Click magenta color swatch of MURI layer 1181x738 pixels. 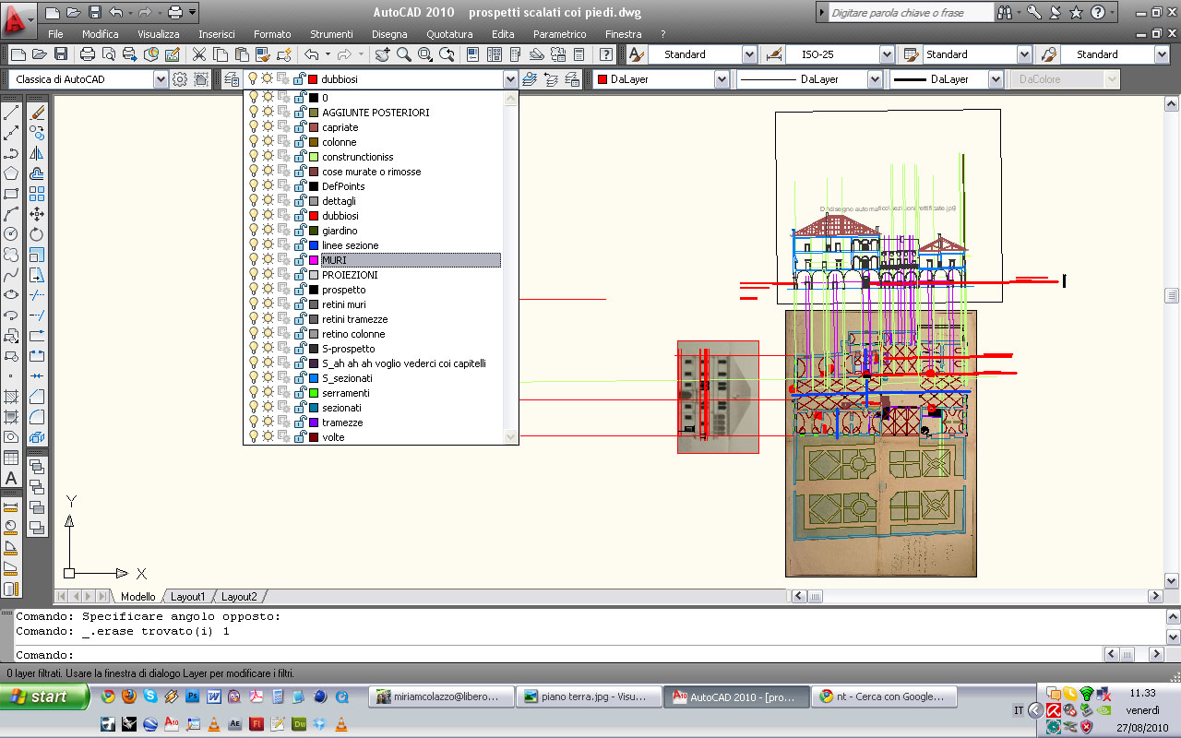click(314, 260)
